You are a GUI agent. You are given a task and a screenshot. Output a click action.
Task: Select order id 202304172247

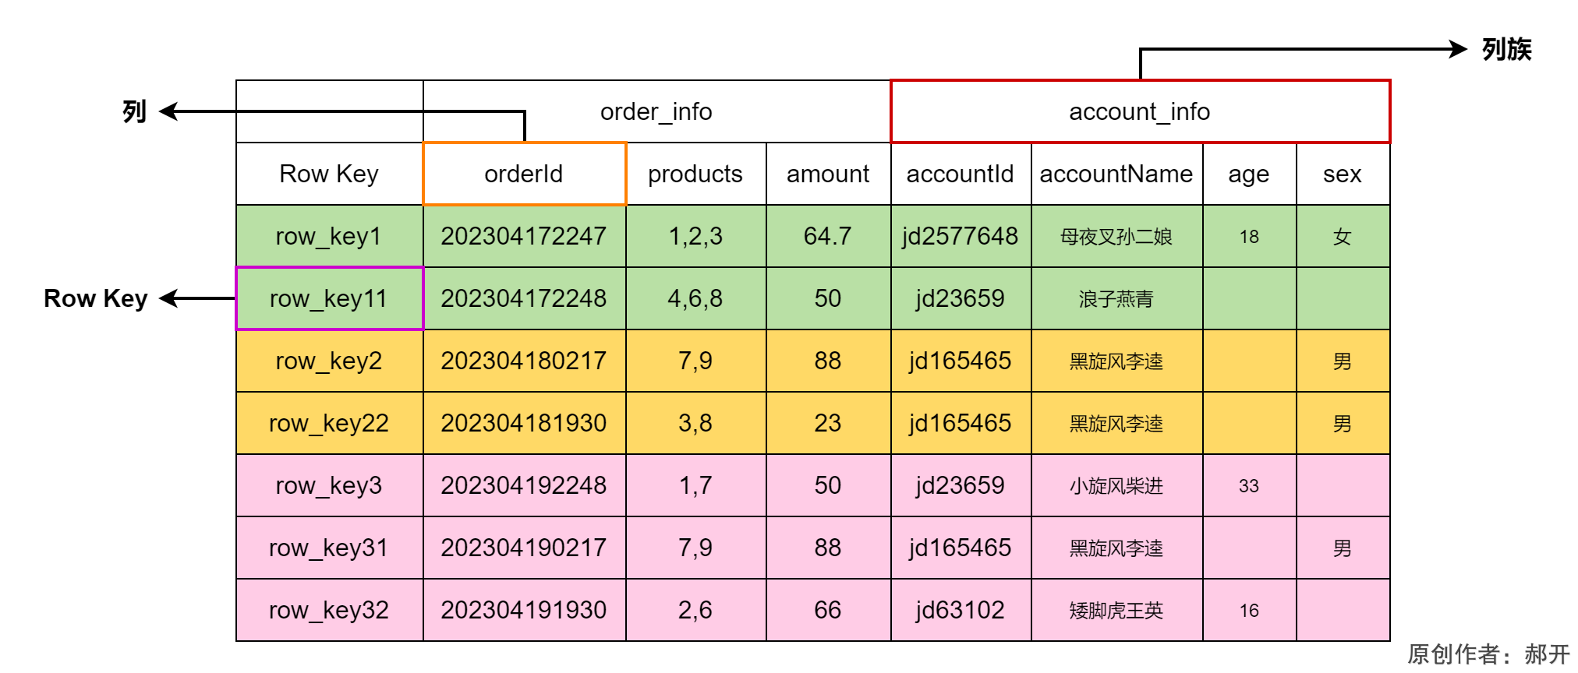[x=524, y=236]
